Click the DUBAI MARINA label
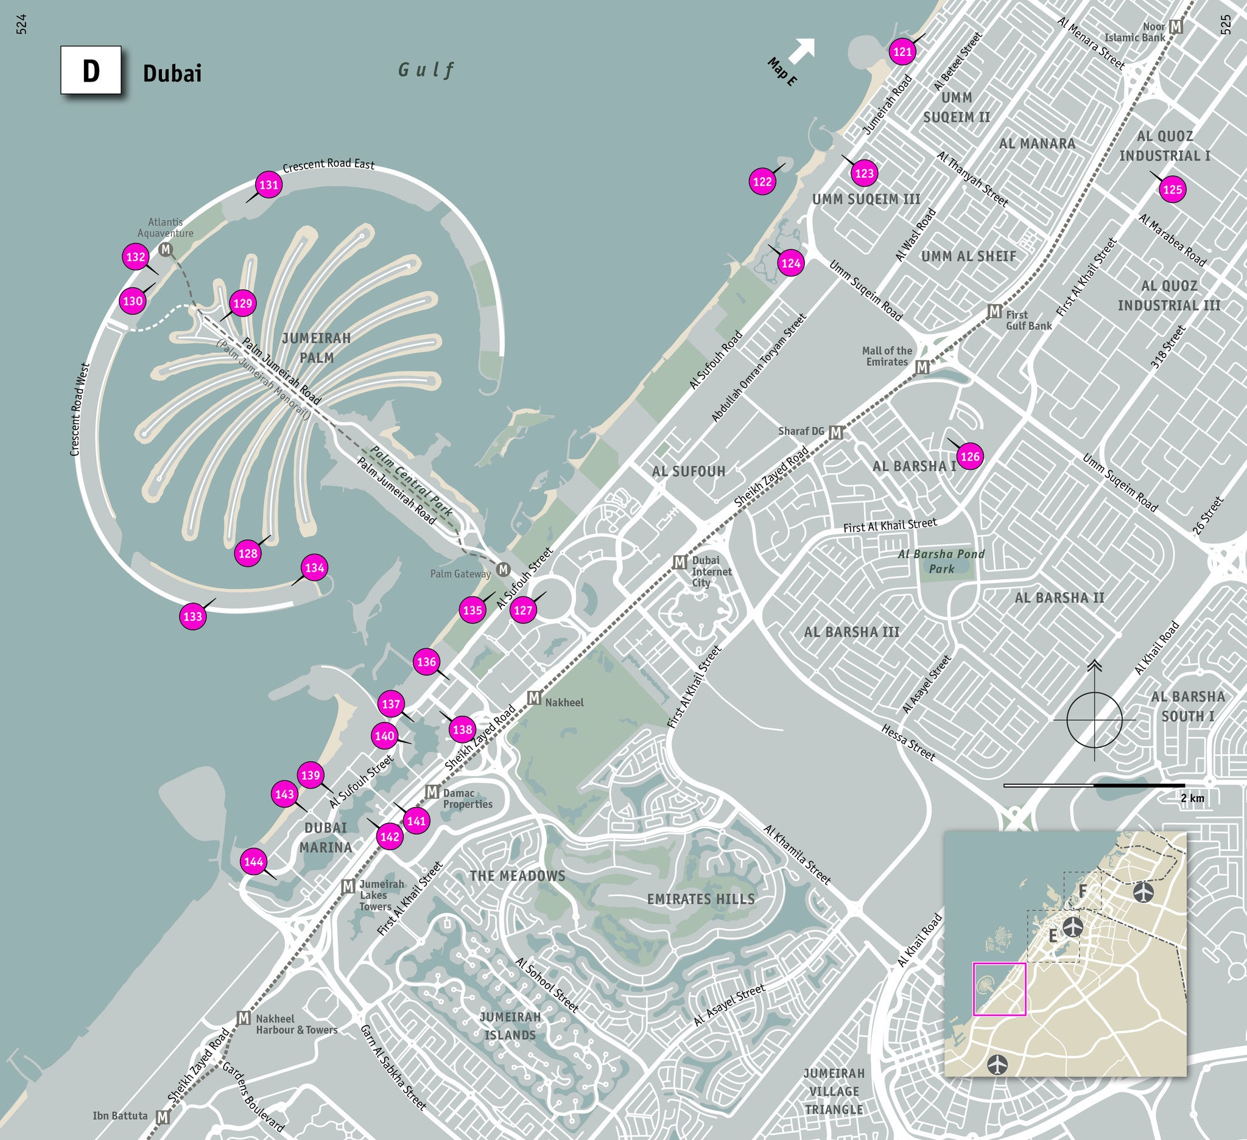This screenshot has height=1140, width=1247. coord(325,838)
